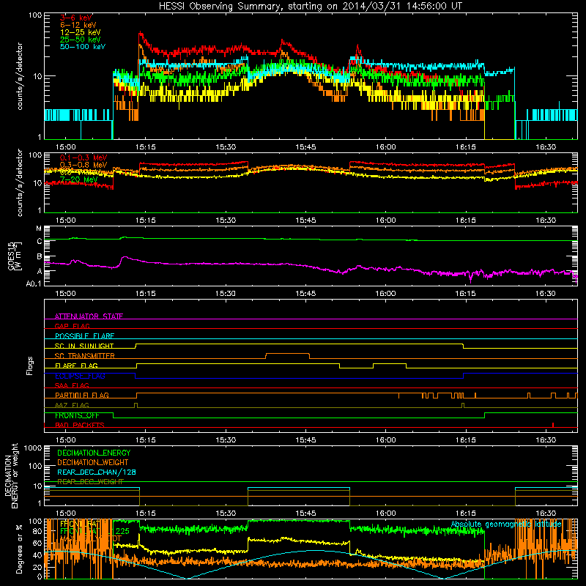
Task: Click the "60" tick on the Degrees axis
Action: [37, 543]
